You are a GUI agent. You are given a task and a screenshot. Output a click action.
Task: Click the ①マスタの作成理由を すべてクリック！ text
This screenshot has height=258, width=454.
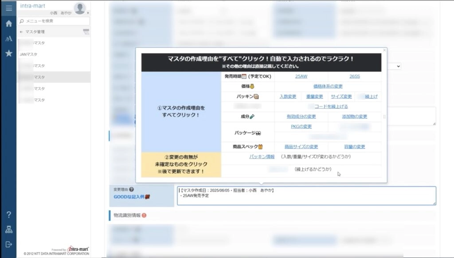click(x=181, y=111)
